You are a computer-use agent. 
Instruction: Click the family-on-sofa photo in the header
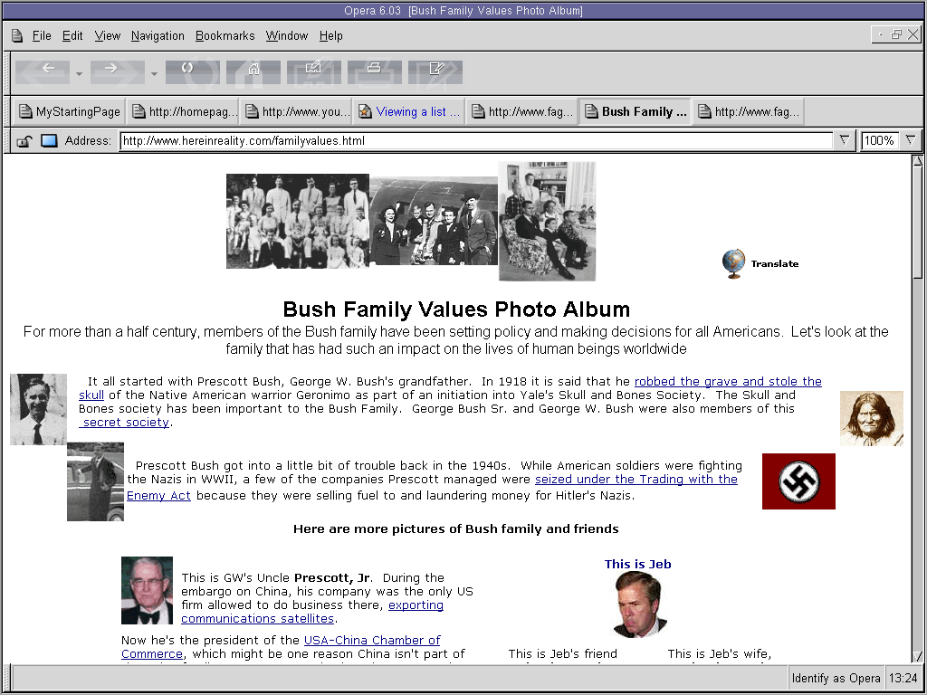(548, 221)
